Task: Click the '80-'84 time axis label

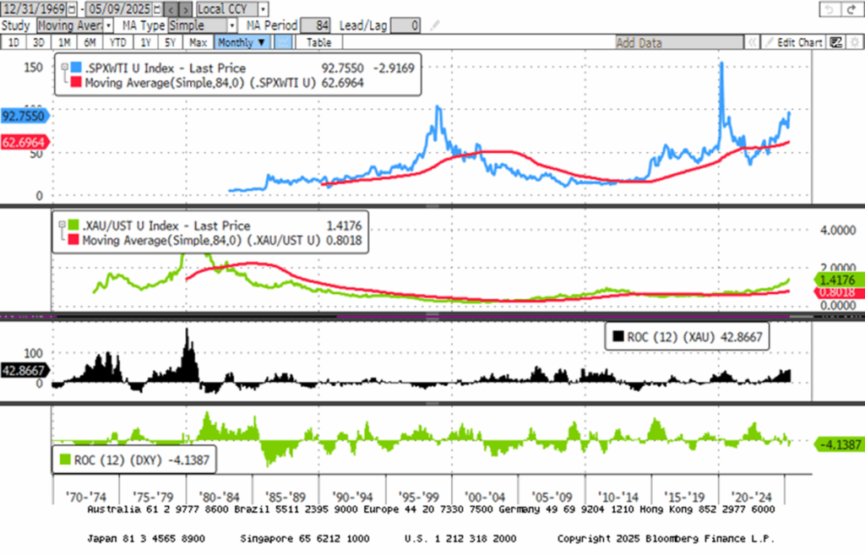Action: 219,497
